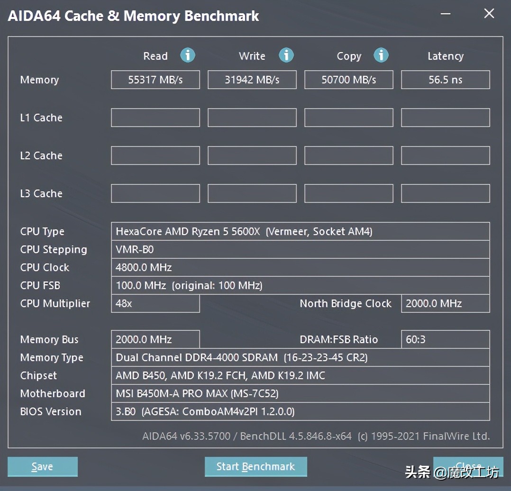The image size is (511, 491).
Task: Click the Memory Read result showing 55317 MB/s
Action: 155,80
